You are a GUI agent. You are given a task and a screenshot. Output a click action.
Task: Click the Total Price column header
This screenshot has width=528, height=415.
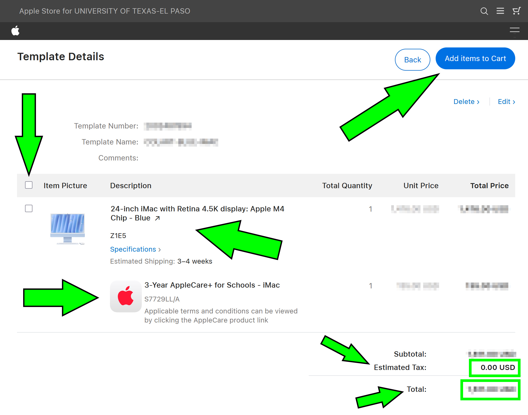(489, 186)
